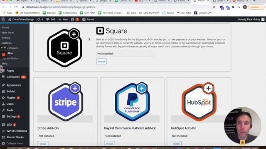Open WP SEO Schema in sidebar
This screenshot has height=149, width=266.
(x=17, y=131)
